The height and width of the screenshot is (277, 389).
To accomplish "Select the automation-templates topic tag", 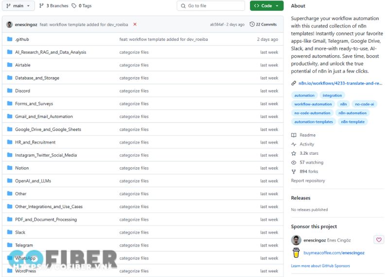I will [314, 122].
